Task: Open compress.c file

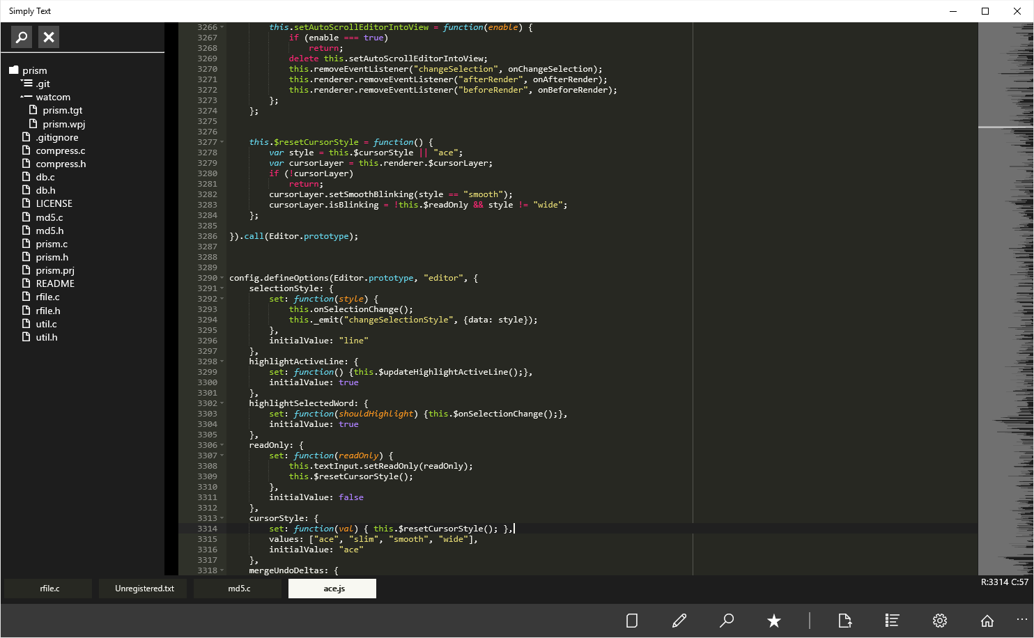Action: click(61, 150)
